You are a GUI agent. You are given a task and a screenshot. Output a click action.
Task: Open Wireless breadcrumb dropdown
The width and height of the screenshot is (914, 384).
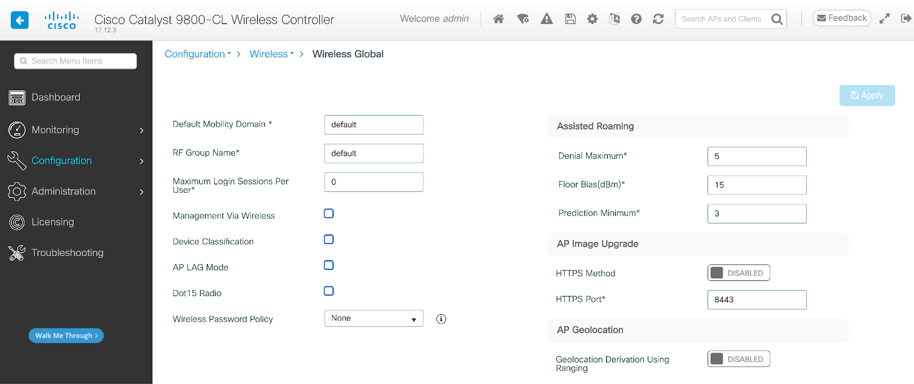click(x=272, y=54)
